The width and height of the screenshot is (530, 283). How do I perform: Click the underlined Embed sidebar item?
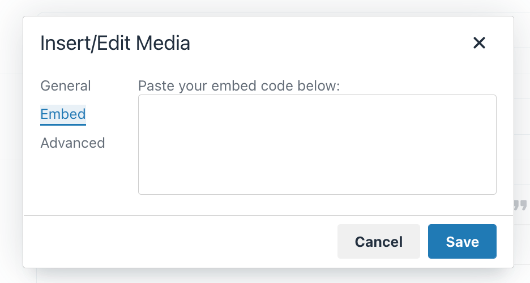click(63, 114)
